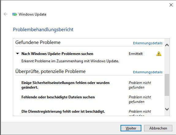
Task: Click the Weiter button
Action: point(131,128)
